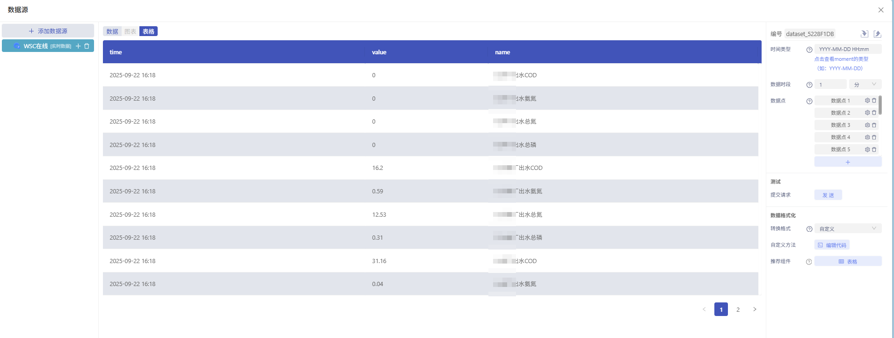
Task: Open the 分 time unit dropdown
Action: coord(865,85)
